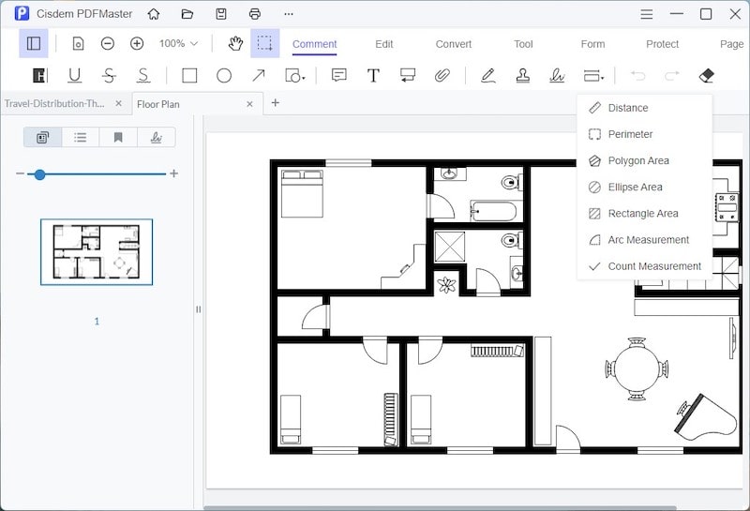Switch sidebar to outline list view
The image size is (750, 511).
coord(81,138)
